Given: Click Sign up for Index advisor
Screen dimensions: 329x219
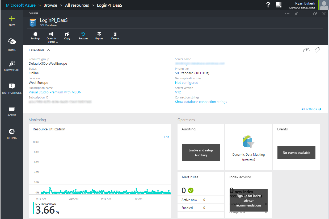Looking at the screenshot, I should click(248, 200).
